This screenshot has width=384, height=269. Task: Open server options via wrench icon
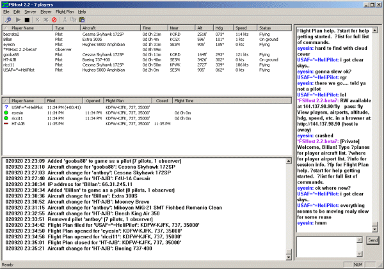[x=8, y=20]
